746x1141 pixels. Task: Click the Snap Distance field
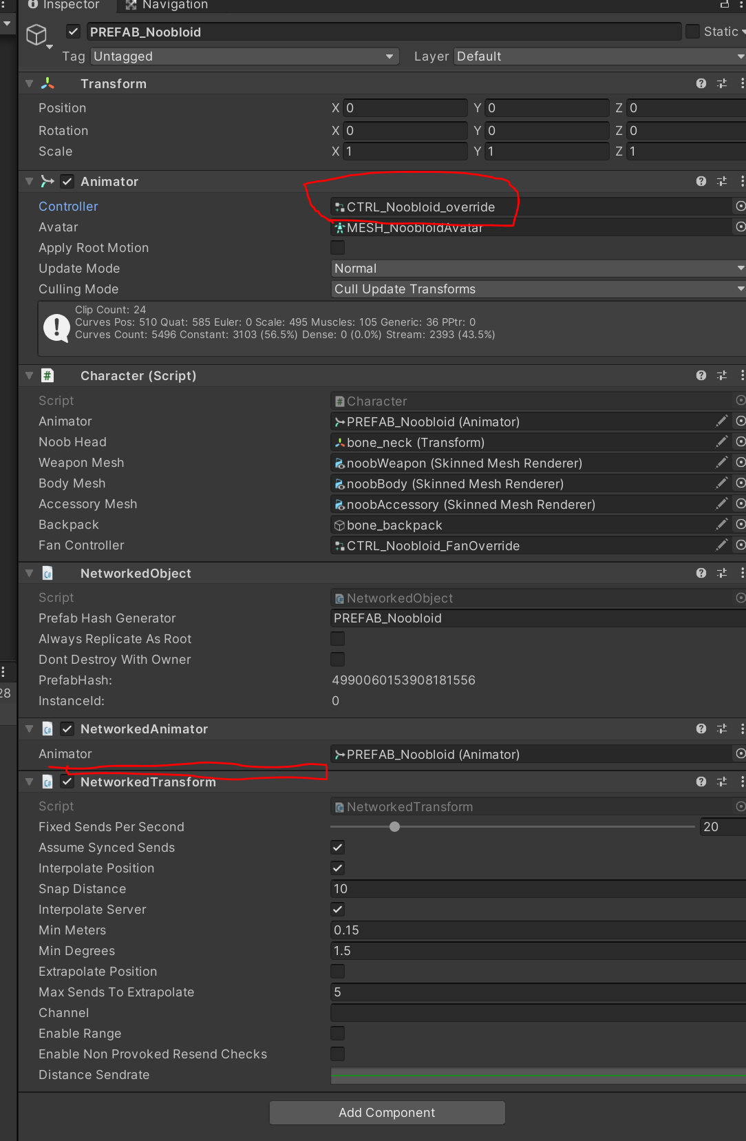(x=538, y=888)
